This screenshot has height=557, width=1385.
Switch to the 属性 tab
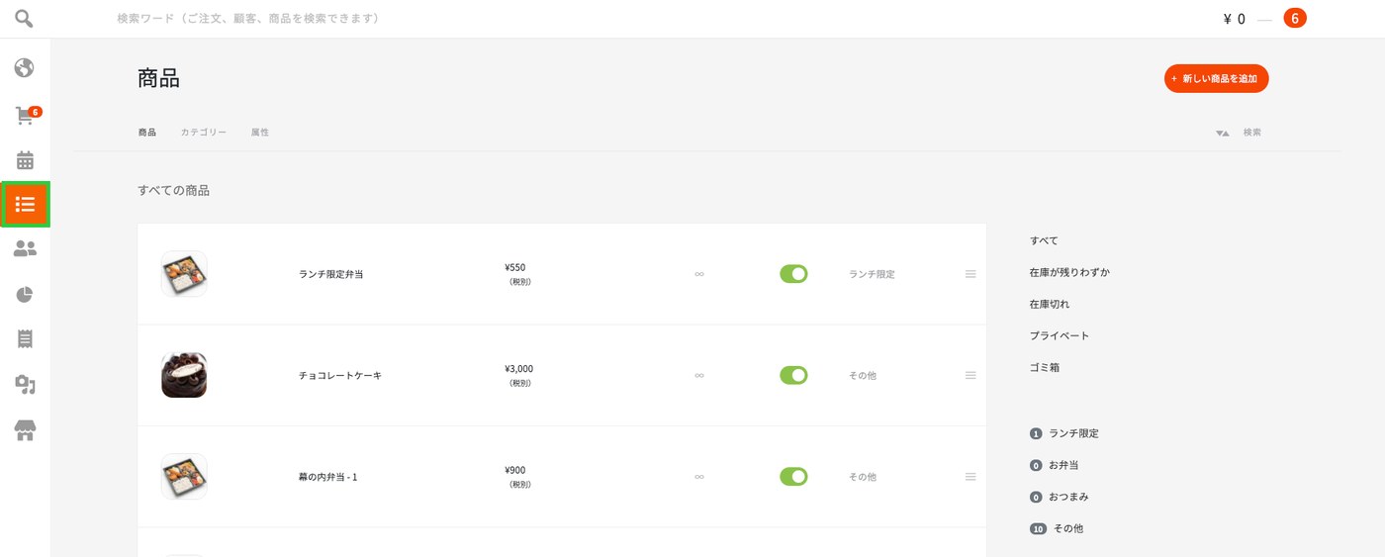[x=259, y=133]
